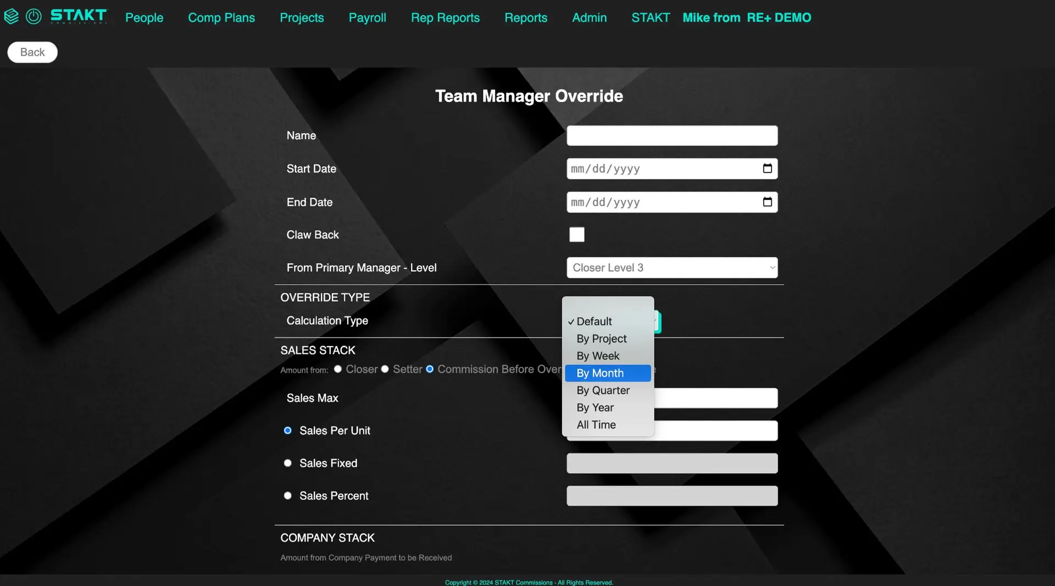Toggle the Claw Back checkbox

click(x=576, y=235)
